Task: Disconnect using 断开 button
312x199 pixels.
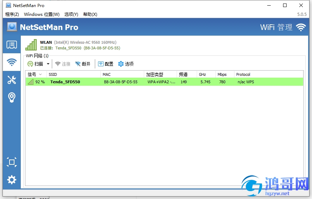Action: point(83,64)
